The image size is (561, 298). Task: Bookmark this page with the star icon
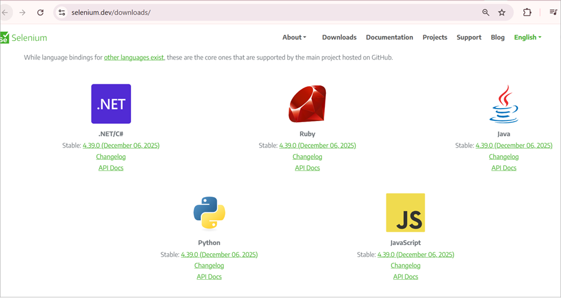pos(502,12)
